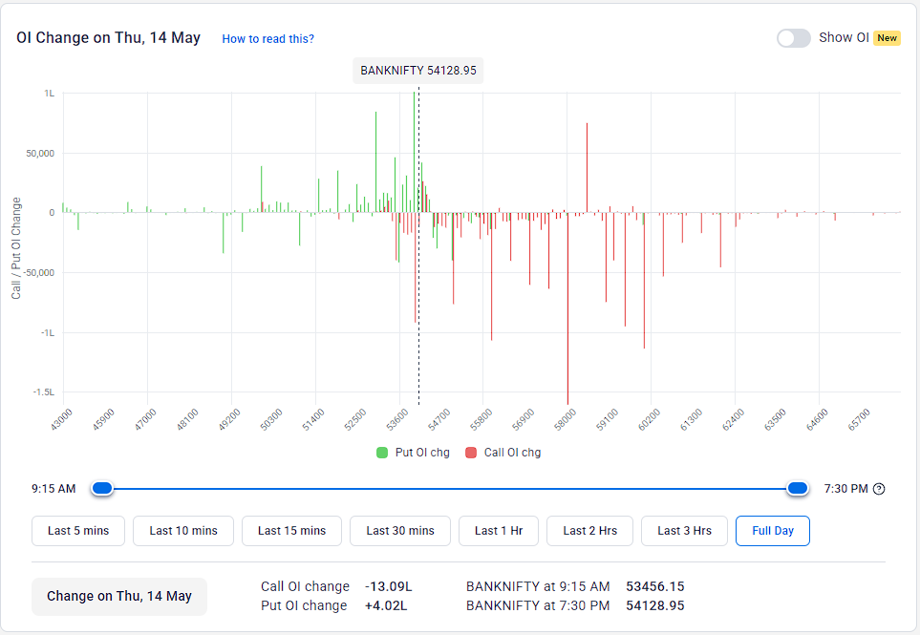
Task: Click the 'Change on Thu, 14 May' label
Action: pos(119,596)
